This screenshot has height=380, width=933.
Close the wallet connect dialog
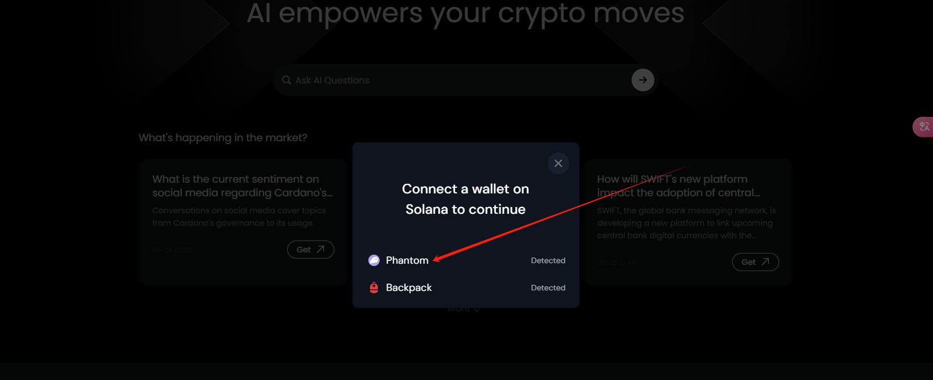point(558,163)
